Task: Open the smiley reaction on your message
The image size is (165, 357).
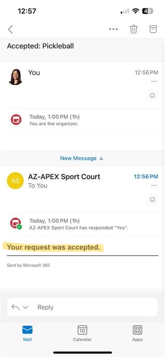Action: click(152, 95)
